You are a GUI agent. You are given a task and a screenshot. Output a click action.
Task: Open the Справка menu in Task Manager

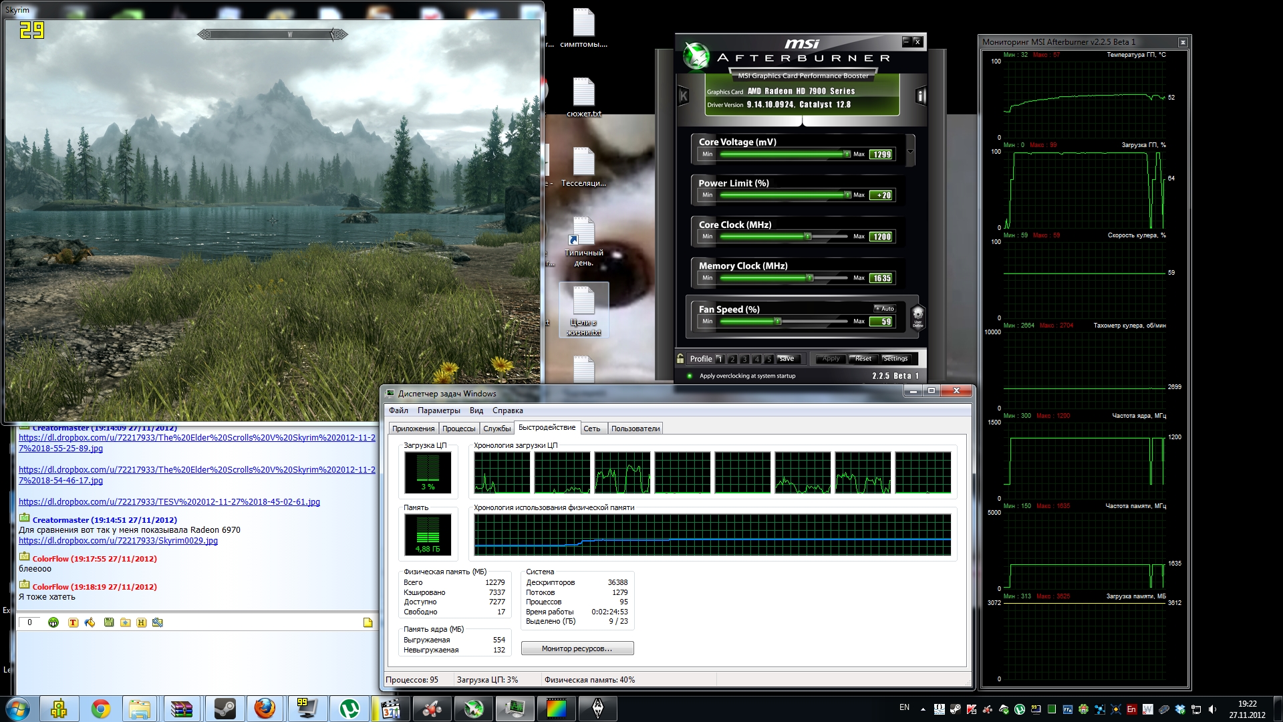tap(508, 410)
